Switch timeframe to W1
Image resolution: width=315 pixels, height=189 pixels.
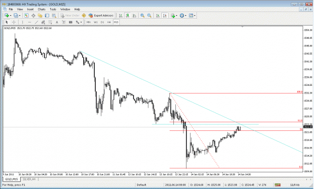[x=96, y=22]
